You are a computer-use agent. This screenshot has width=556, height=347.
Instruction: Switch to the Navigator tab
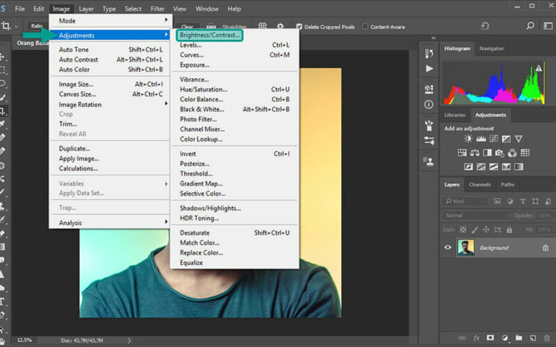491,49
